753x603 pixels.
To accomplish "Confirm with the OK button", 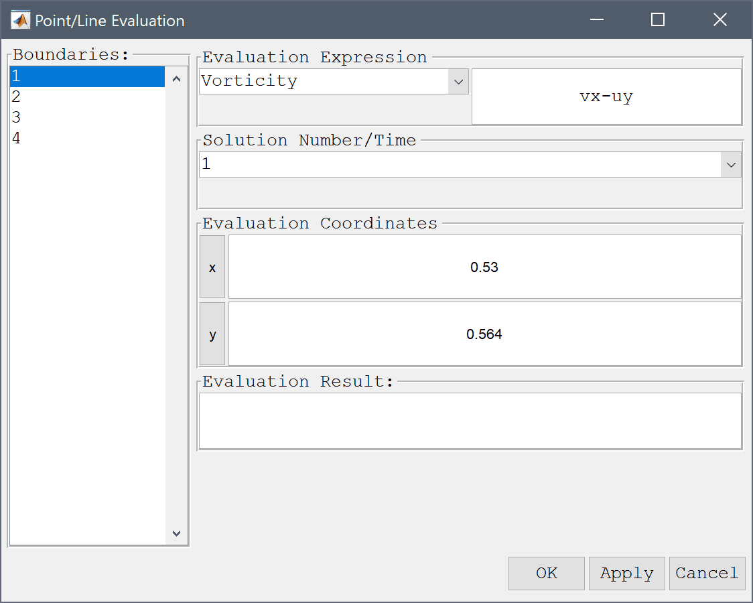I will 547,574.
